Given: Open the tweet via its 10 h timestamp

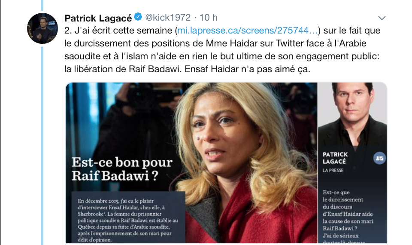Looking at the screenshot, I should pos(209,18).
